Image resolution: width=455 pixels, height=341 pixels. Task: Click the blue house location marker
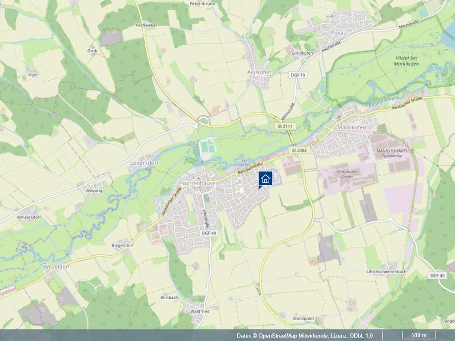[265, 179]
